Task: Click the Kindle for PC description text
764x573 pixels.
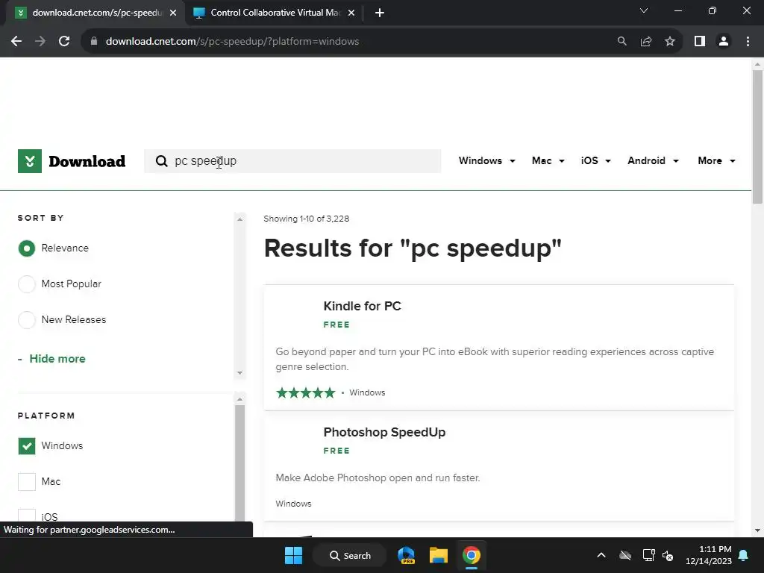Action: pos(495,359)
